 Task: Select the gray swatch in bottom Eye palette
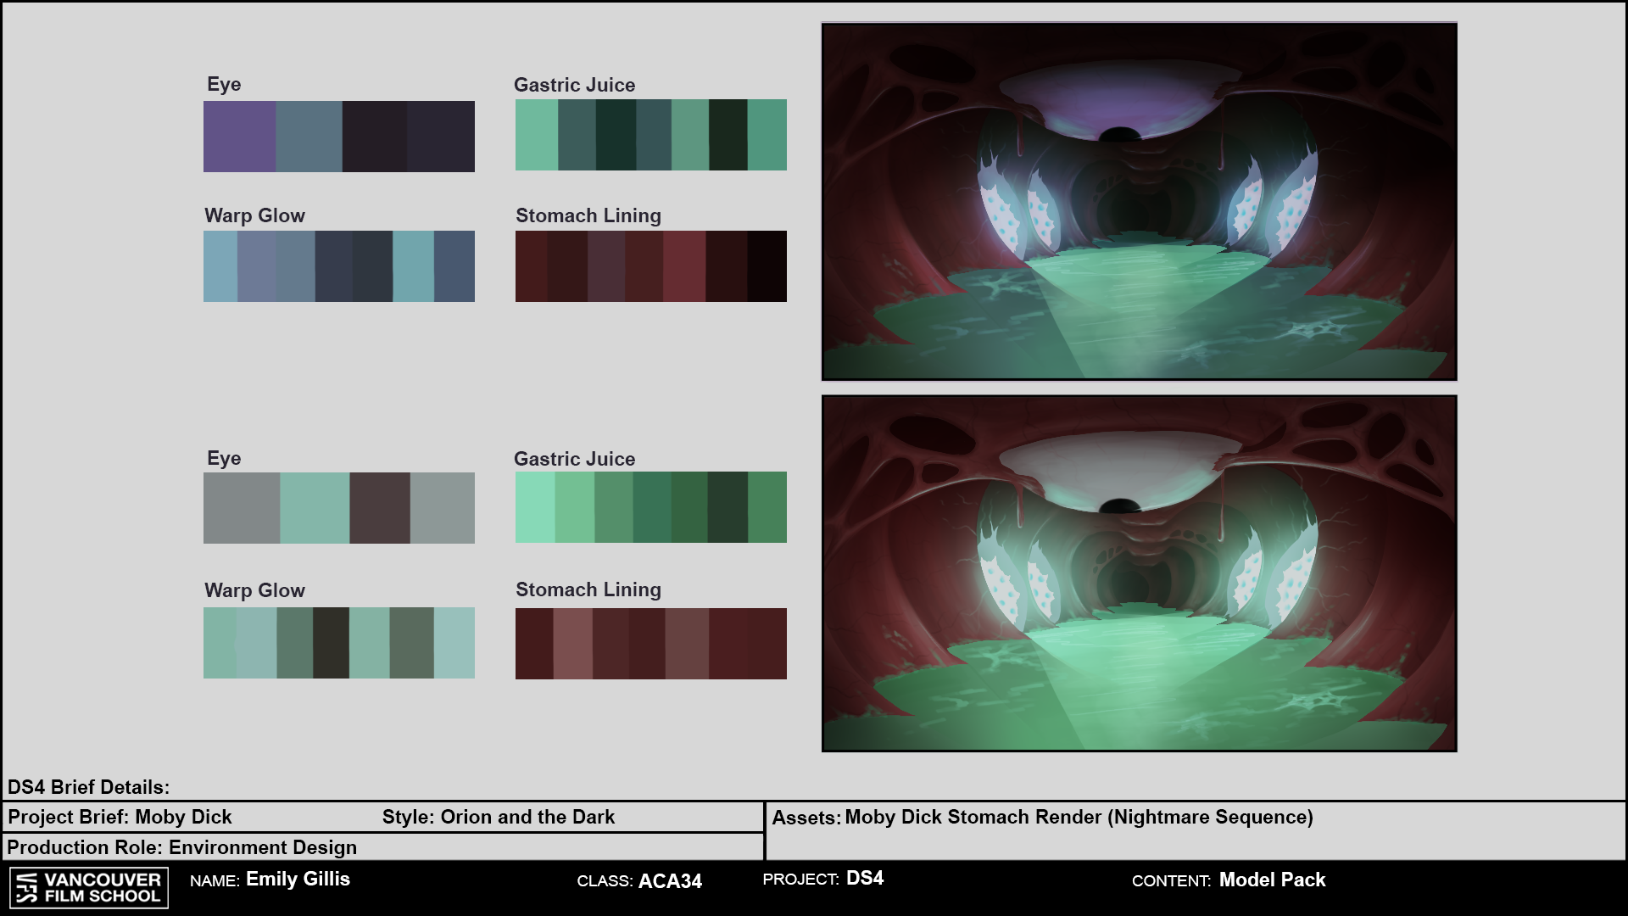[241, 508]
